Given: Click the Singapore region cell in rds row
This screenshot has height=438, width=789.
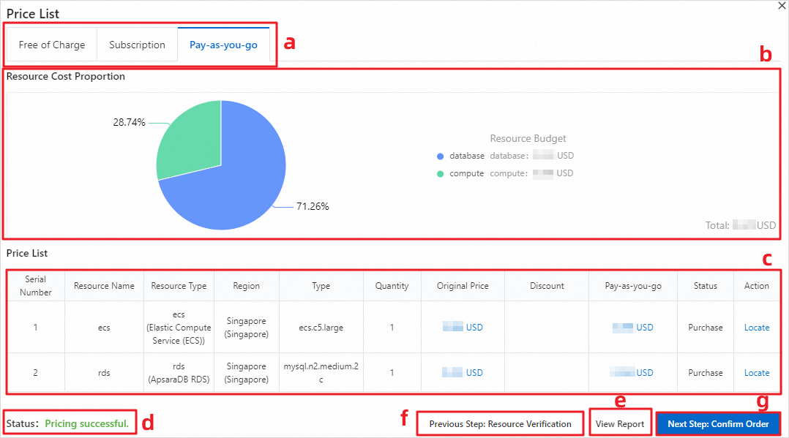Looking at the screenshot, I should coord(246,373).
